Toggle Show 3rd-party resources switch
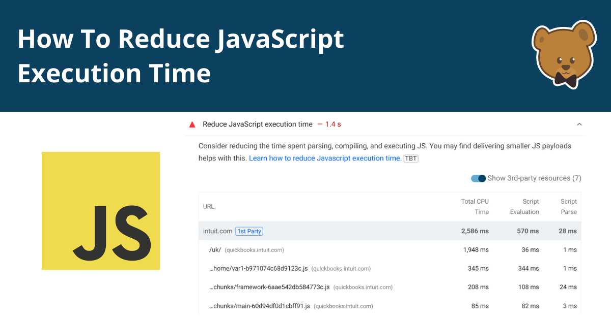The height and width of the screenshot is (320, 611). pyautogui.click(x=478, y=178)
